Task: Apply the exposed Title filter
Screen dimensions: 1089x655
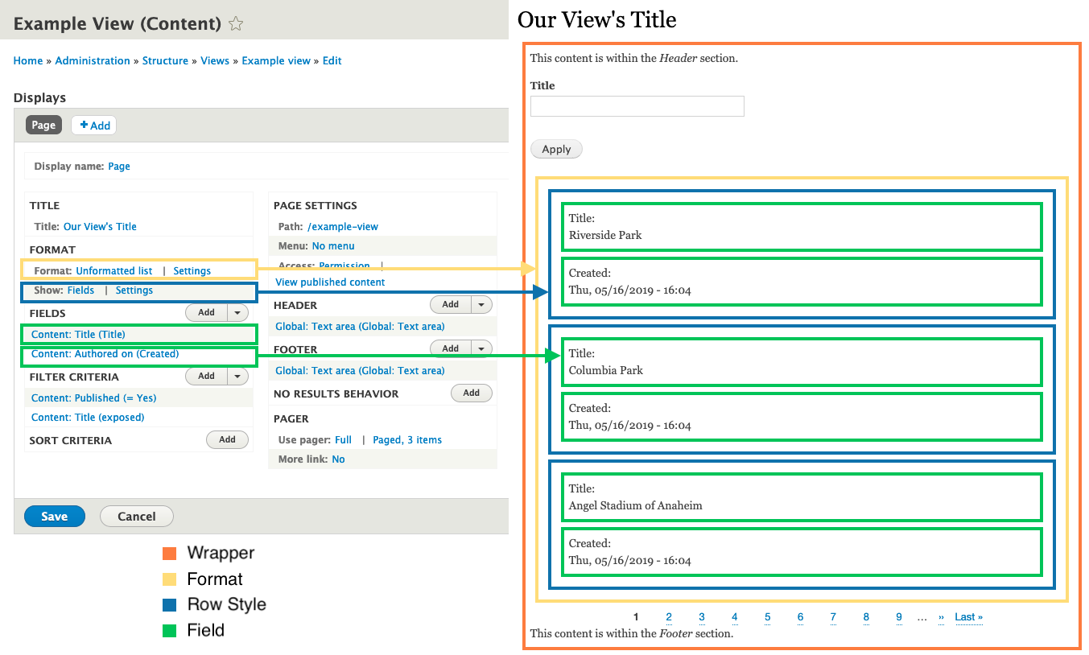Action: click(555, 149)
